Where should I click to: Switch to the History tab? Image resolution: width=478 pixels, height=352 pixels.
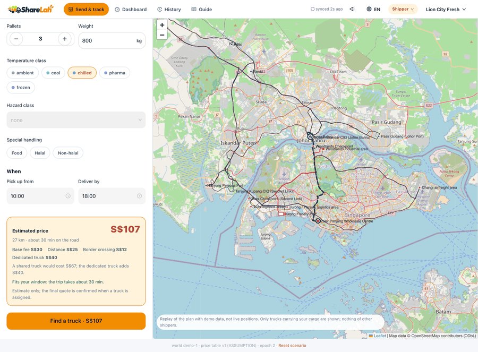(169, 10)
